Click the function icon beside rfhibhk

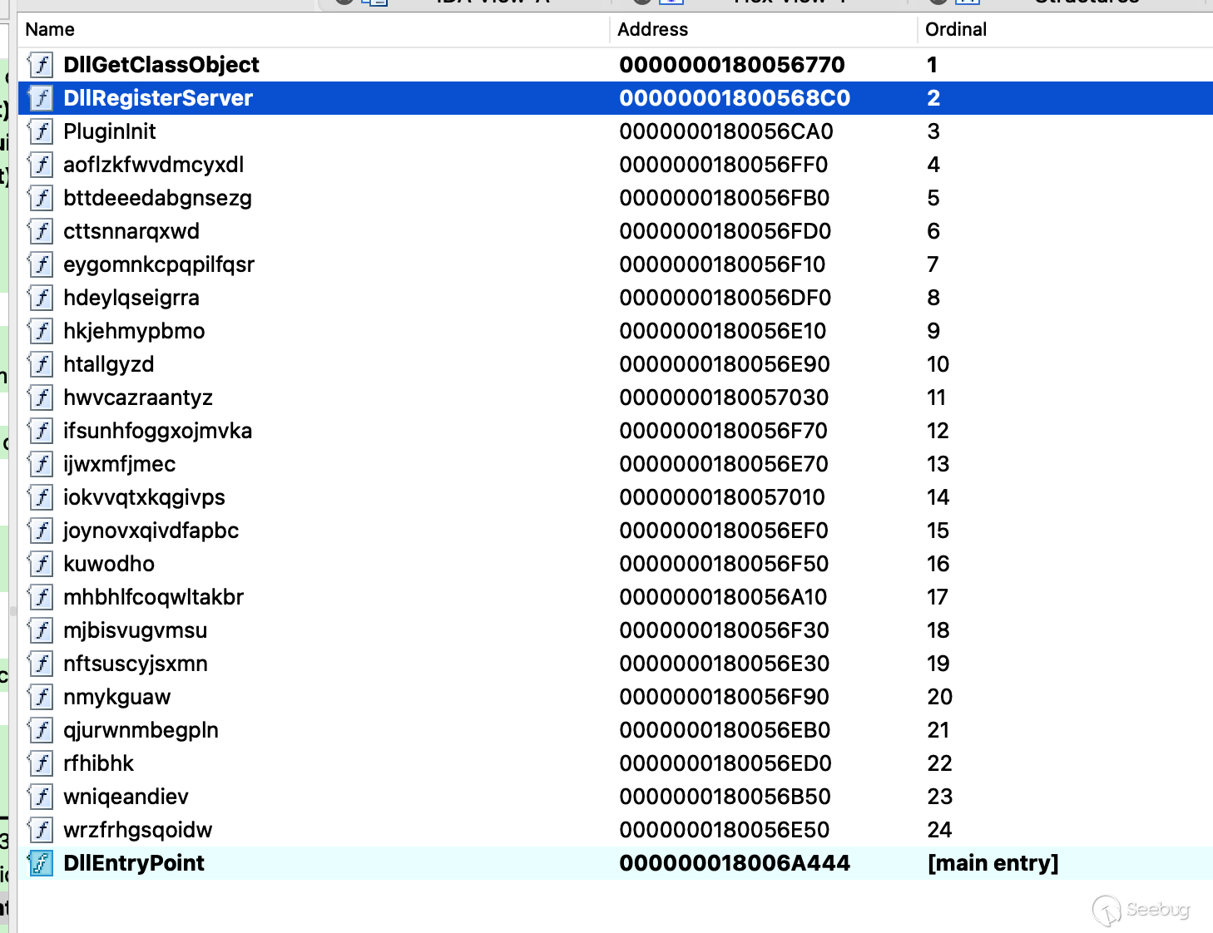coord(41,763)
